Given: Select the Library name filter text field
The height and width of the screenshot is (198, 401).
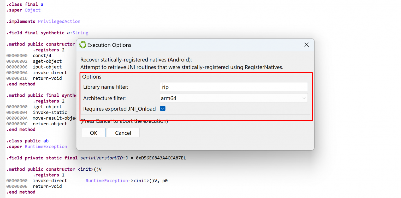Looking at the screenshot, I should tap(234, 87).
